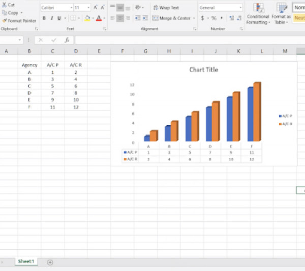Click the Neutral cell style
The height and width of the screenshot is (271, 305).
click(299, 18)
